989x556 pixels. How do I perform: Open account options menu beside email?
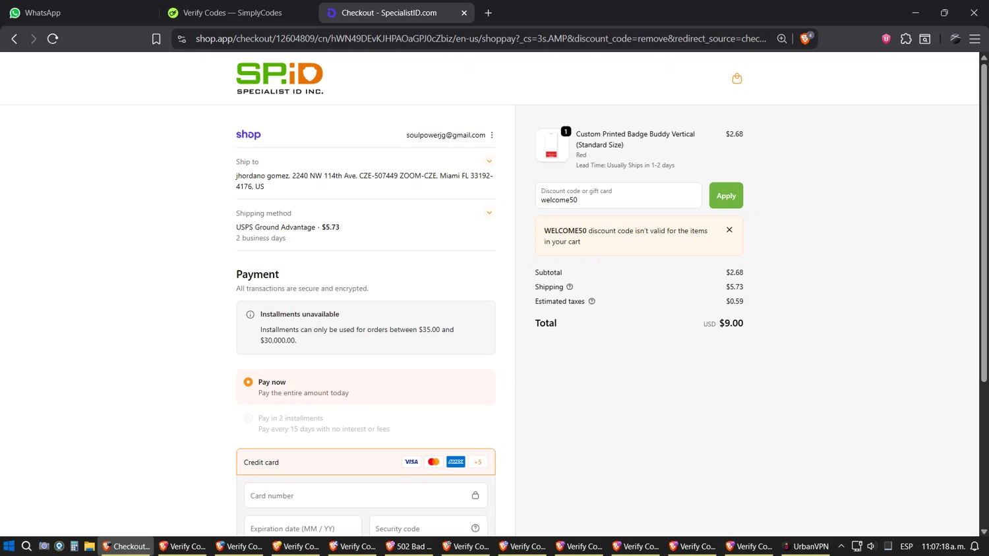tap(492, 135)
